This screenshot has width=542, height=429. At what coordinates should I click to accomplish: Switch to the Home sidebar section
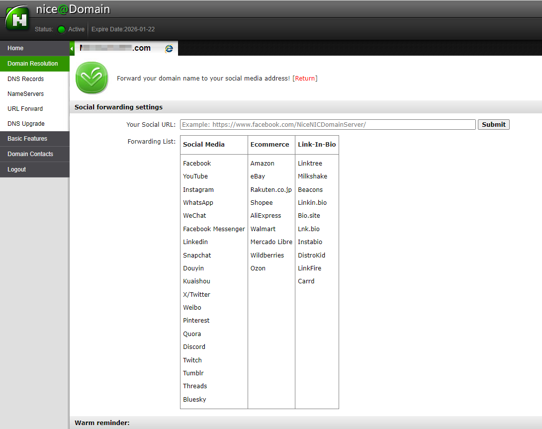click(15, 48)
